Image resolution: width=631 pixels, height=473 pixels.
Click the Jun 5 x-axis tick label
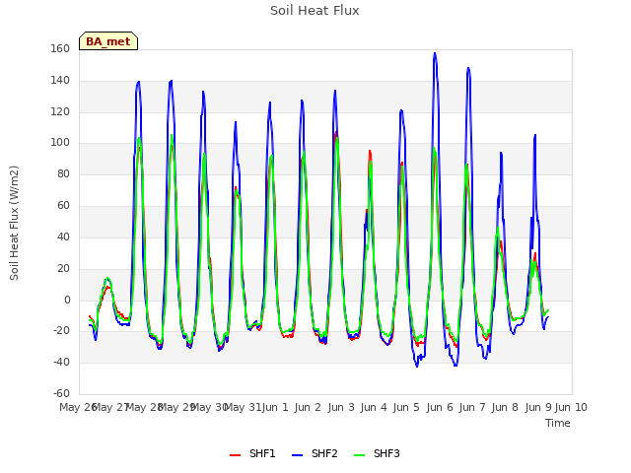(x=406, y=407)
